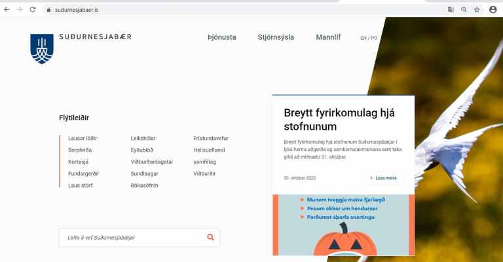Click the Lesa meira button
503x262 pixels.
[x=383, y=178]
